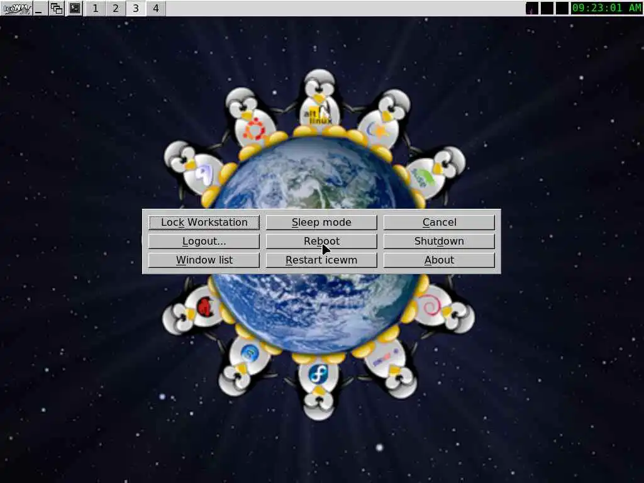644x483 pixels.
Task: Click the first taskbar monitor with pink graph
Action: [x=532, y=8]
